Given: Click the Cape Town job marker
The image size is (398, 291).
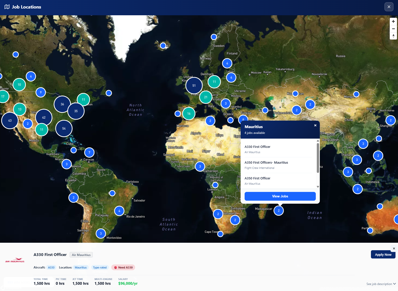Looking at the screenshot, I should coord(220,234).
